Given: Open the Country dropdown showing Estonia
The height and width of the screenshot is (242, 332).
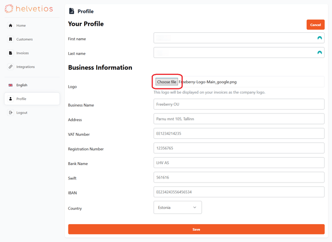Looking at the screenshot, I should click(177, 207).
